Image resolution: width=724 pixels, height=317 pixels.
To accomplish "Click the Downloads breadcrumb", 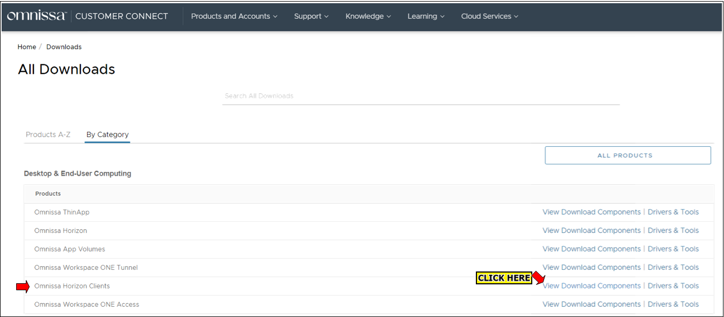I will click(64, 47).
